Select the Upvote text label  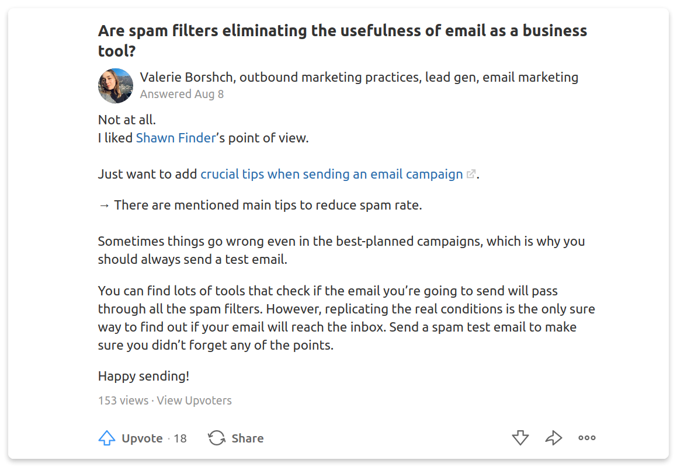pyautogui.click(x=142, y=438)
